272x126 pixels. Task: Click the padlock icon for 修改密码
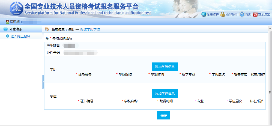click(x=223, y=14)
